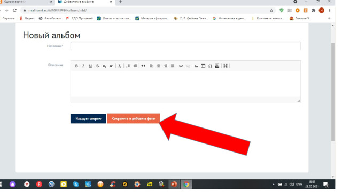Open the extensions puzzle menu

coord(314,10)
